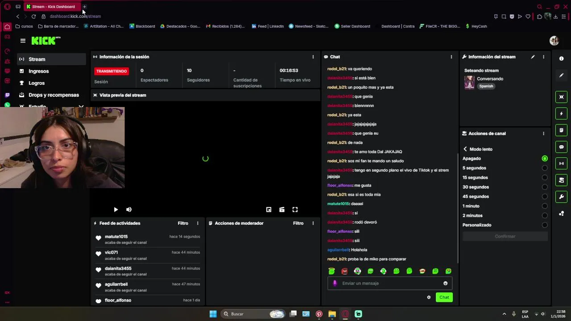Toggle the channel actions camera icon in the right sidebar

point(561,180)
